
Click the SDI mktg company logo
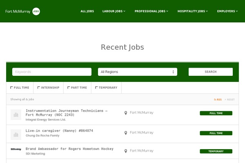16,149
